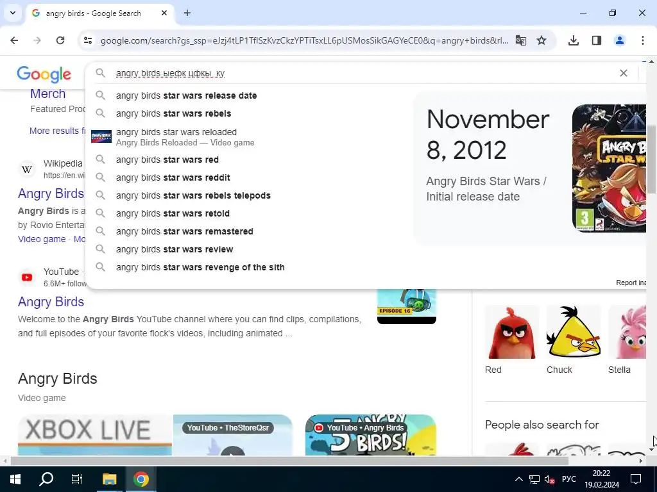657x492 pixels.
Task: Open a new tab with the plus button
Action: coord(187,13)
